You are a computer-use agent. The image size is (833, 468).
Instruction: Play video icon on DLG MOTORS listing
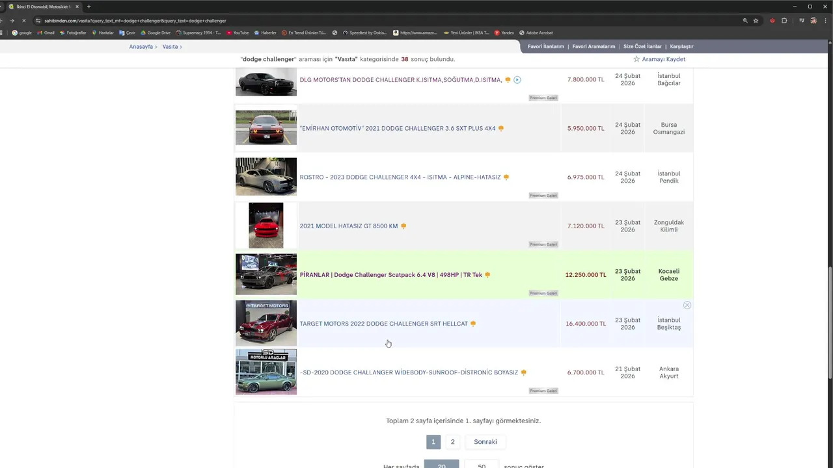click(517, 80)
